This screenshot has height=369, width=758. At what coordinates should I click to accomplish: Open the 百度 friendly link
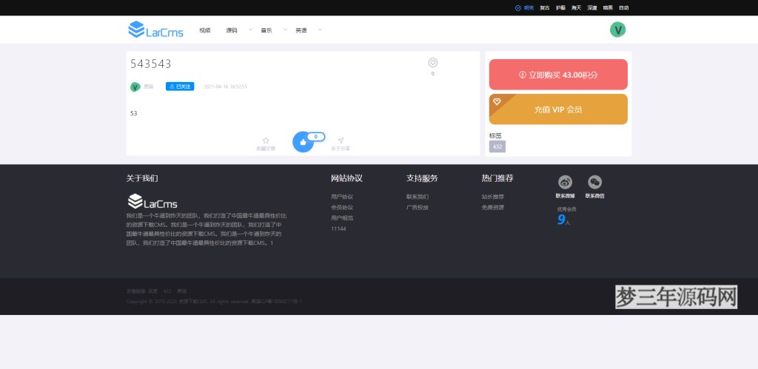(152, 291)
